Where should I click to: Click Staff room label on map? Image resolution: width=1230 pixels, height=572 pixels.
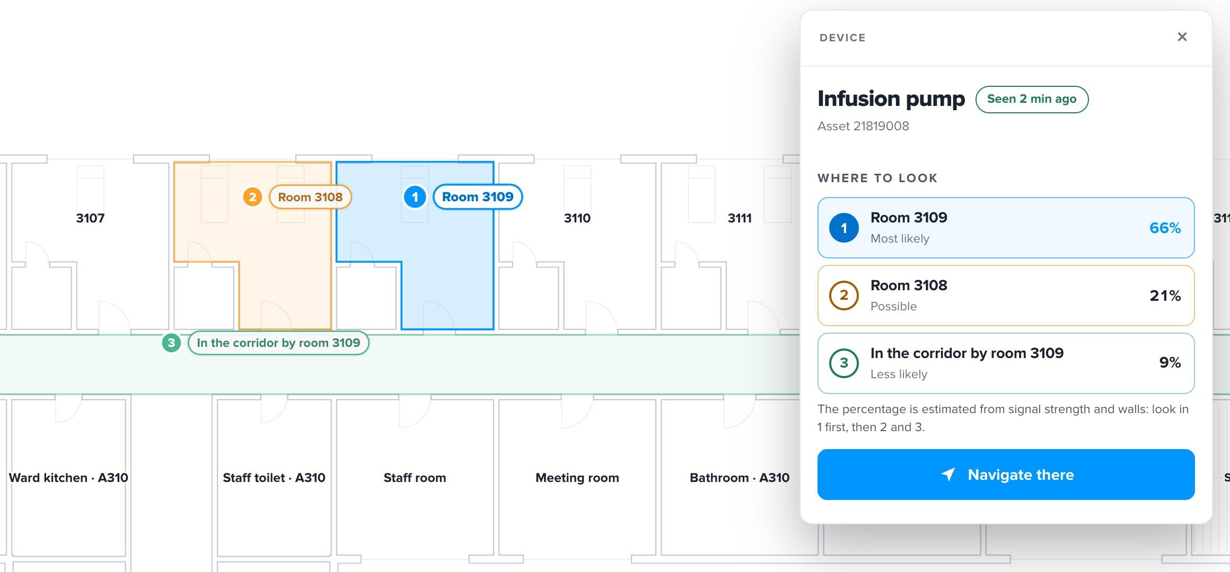click(x=415, y=478)
